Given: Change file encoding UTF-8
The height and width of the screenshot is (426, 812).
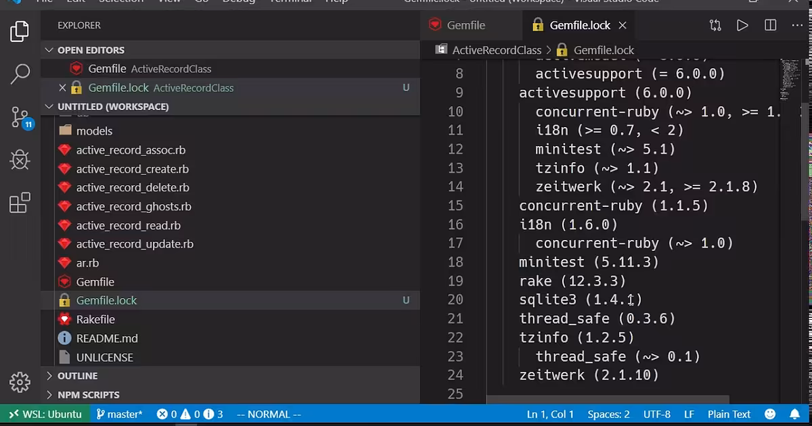Looking at the screenshot, I should [x=657, y=415].
